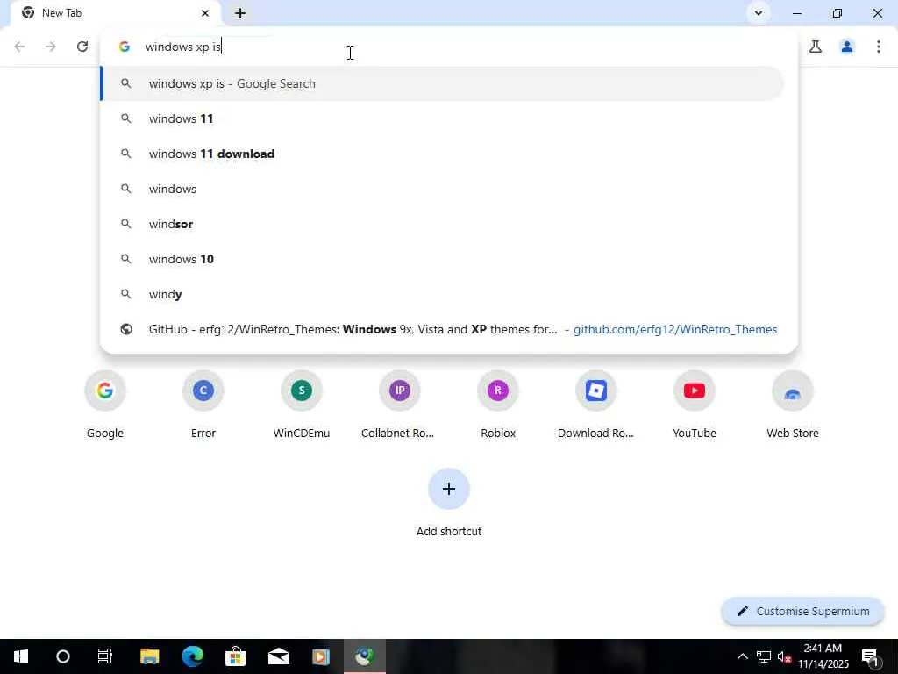Open Task View in the taskbar
The width and height of the screenshot is (898, 674).
tap(105, 656)
